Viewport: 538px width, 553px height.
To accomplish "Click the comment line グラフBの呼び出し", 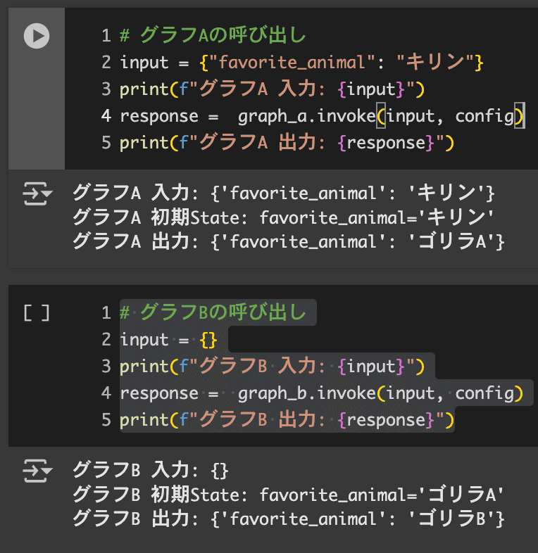I will 213,312.
